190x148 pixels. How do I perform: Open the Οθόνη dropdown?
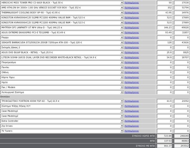pos(62,72)
